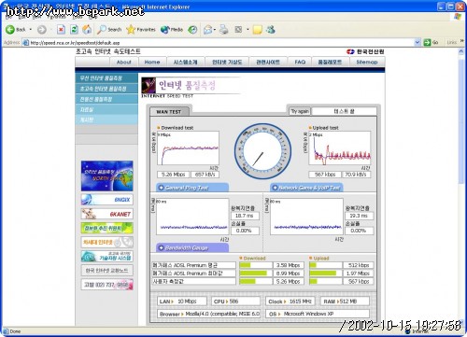467x337 pixels.
Task: Open the 관련사이트 menu tab
Action: tap(268, 62)
